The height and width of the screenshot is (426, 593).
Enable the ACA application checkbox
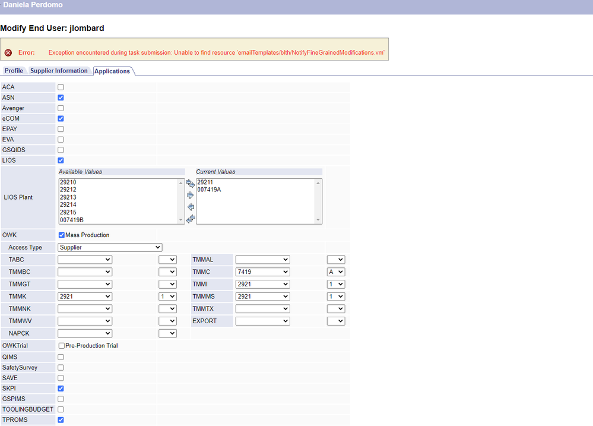[x=61, y=87]
